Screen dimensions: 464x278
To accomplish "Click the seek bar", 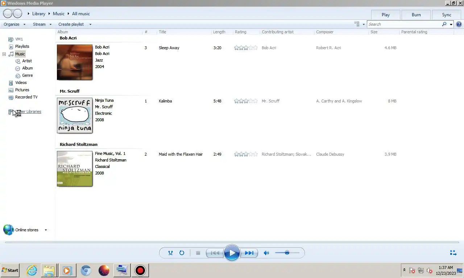I will click(x=232, y=243).
